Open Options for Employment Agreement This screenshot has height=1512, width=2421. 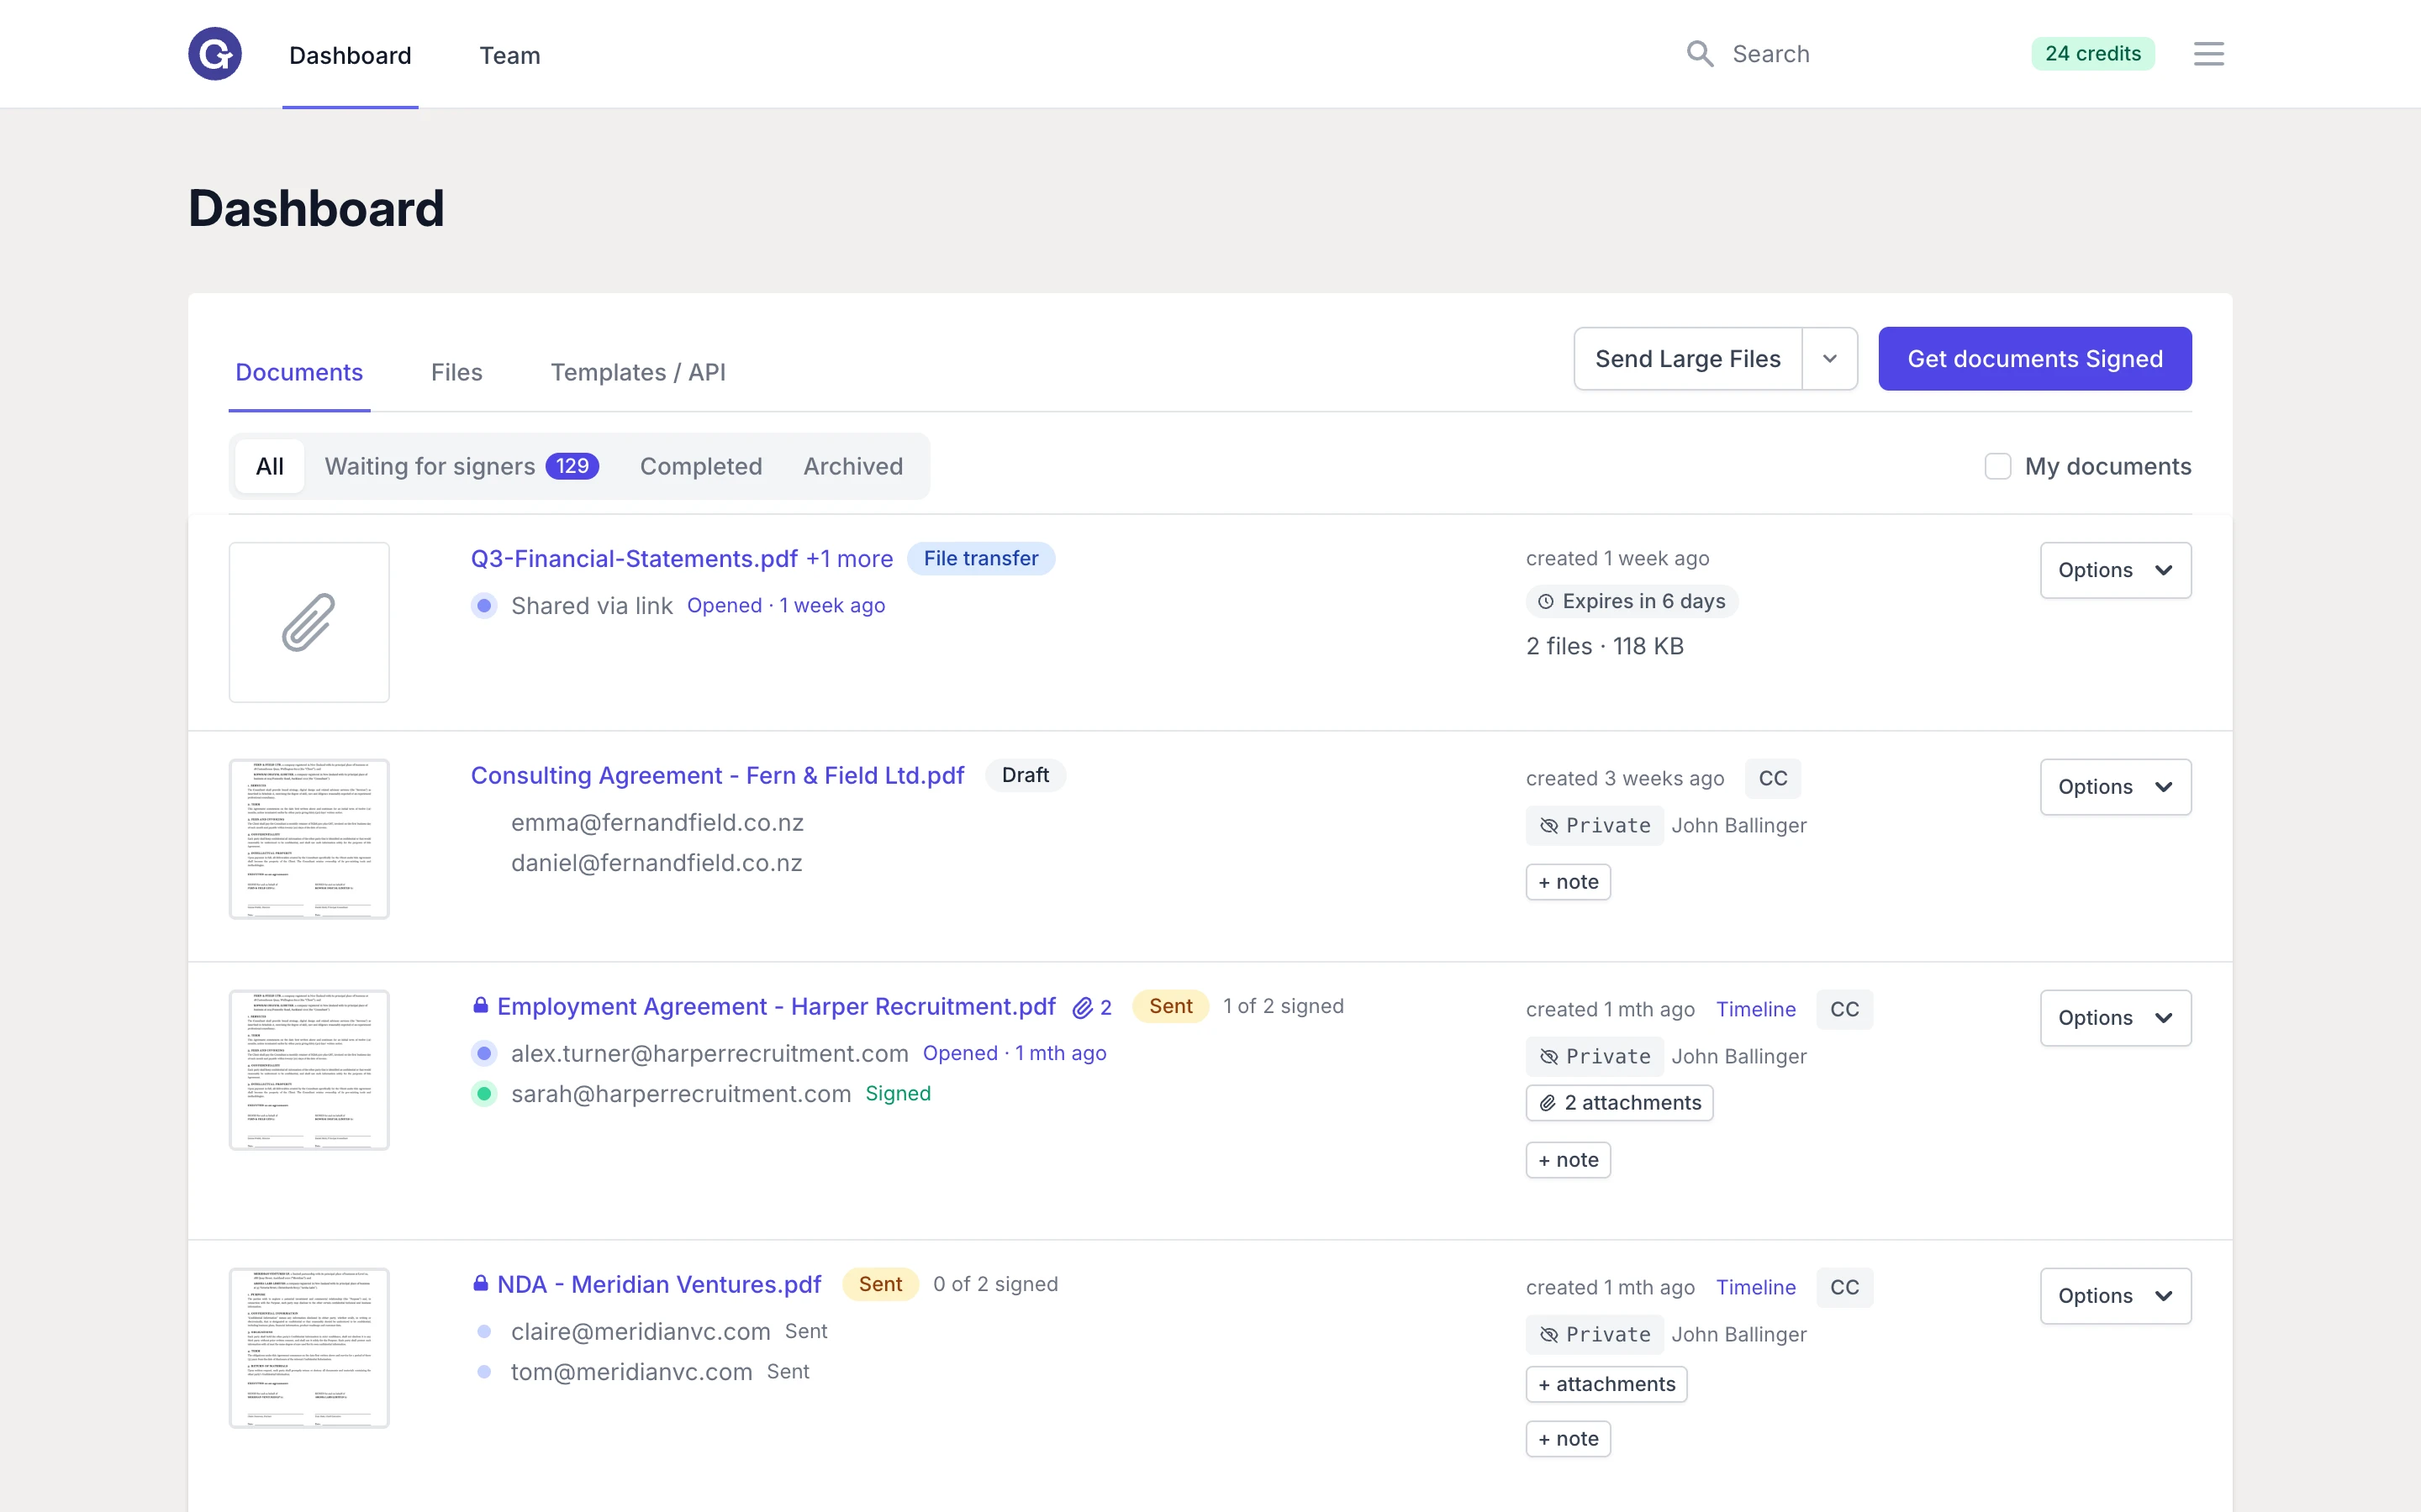click(2116, 1018)
